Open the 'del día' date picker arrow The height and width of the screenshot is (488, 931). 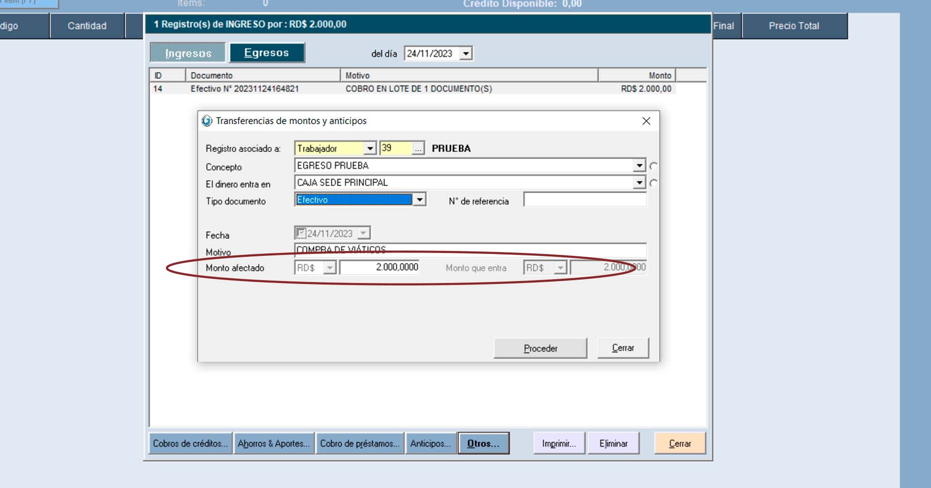[466, 53]
